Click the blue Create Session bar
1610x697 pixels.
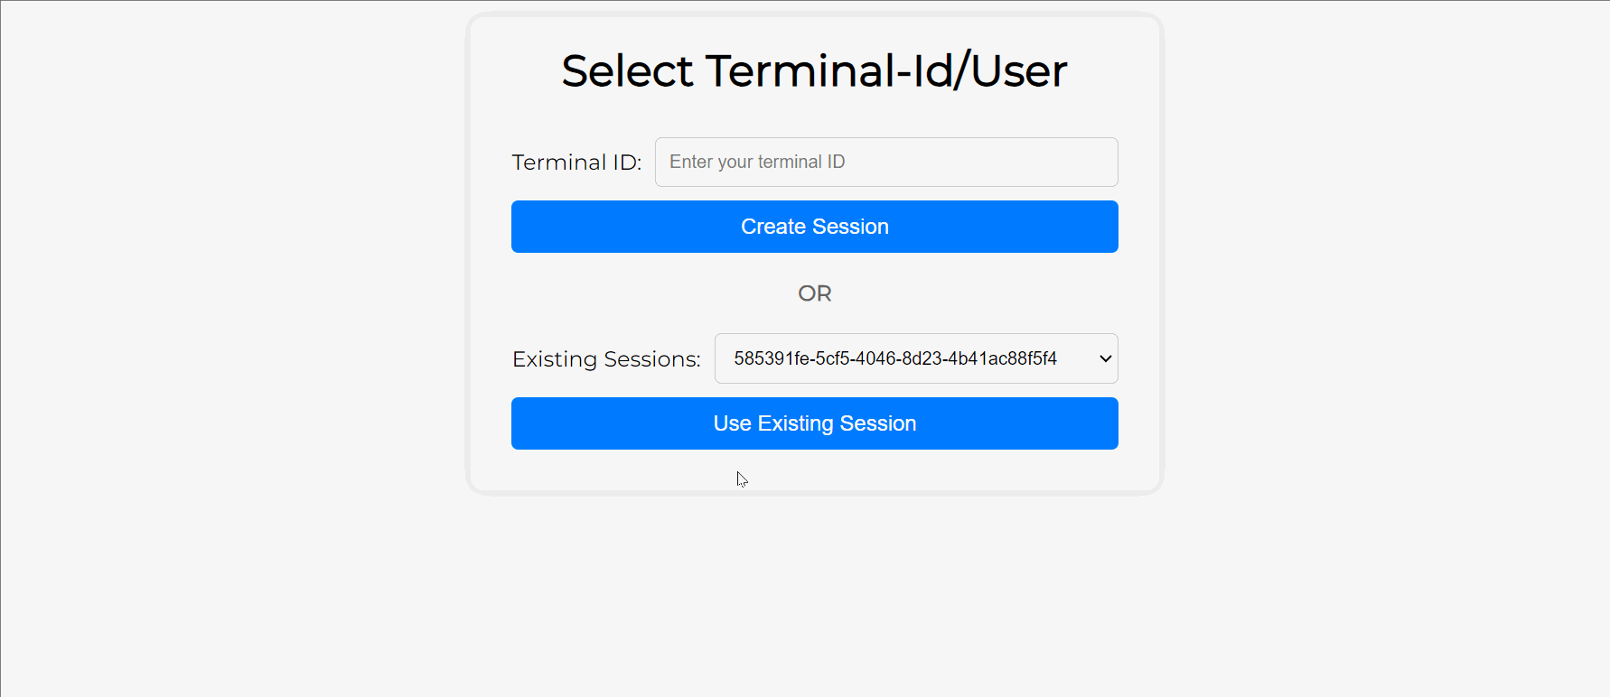coord(814,226)
